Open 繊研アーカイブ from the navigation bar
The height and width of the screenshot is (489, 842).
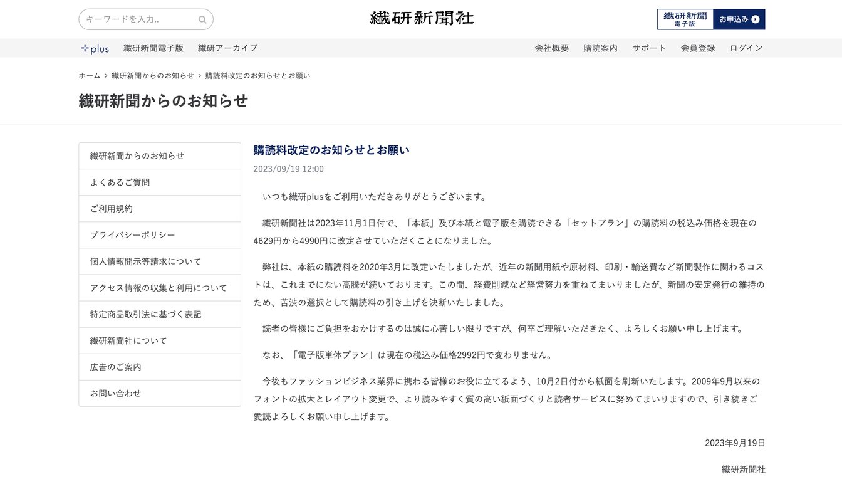(226, 48)
